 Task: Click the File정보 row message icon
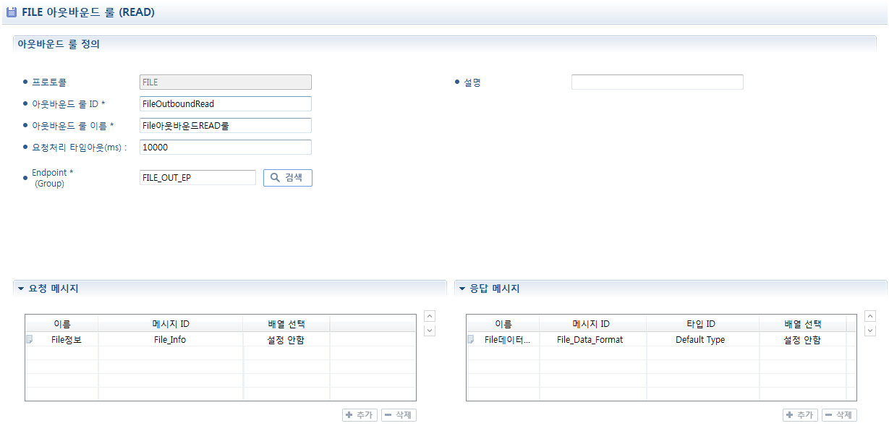coord(30,339)
